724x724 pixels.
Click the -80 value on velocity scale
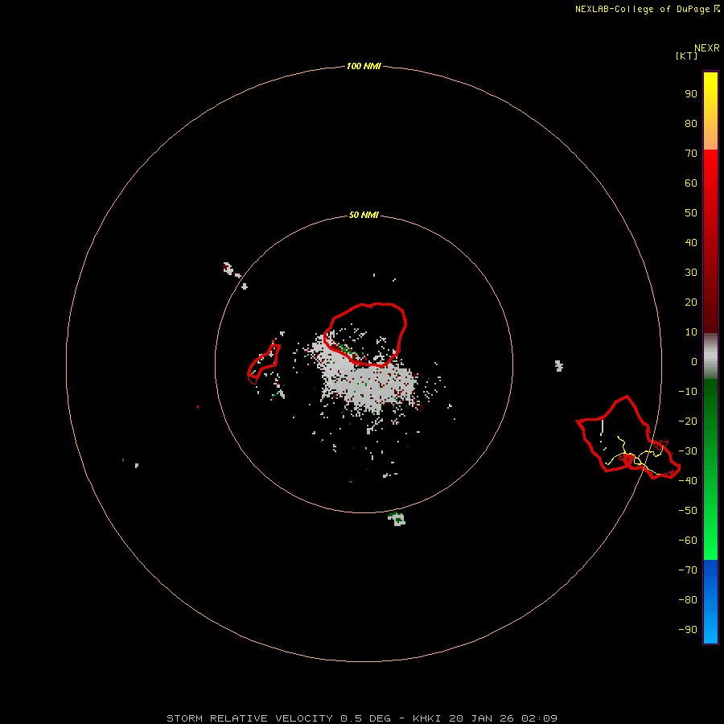pyautogui.click(x=688, y=600)
